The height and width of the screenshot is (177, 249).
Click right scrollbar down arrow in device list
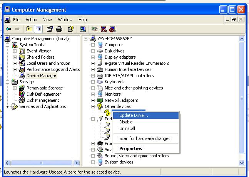[242, 163]
